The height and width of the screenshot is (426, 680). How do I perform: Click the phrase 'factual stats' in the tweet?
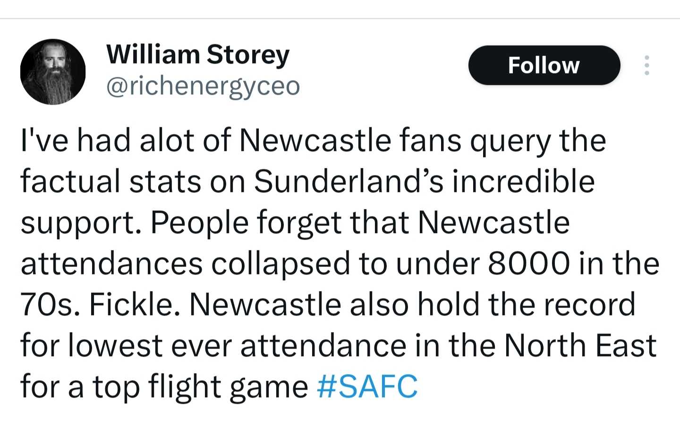click(110, 181)
